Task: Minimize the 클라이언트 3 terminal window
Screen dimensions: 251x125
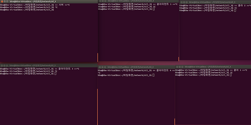Action: click(5, 66)
